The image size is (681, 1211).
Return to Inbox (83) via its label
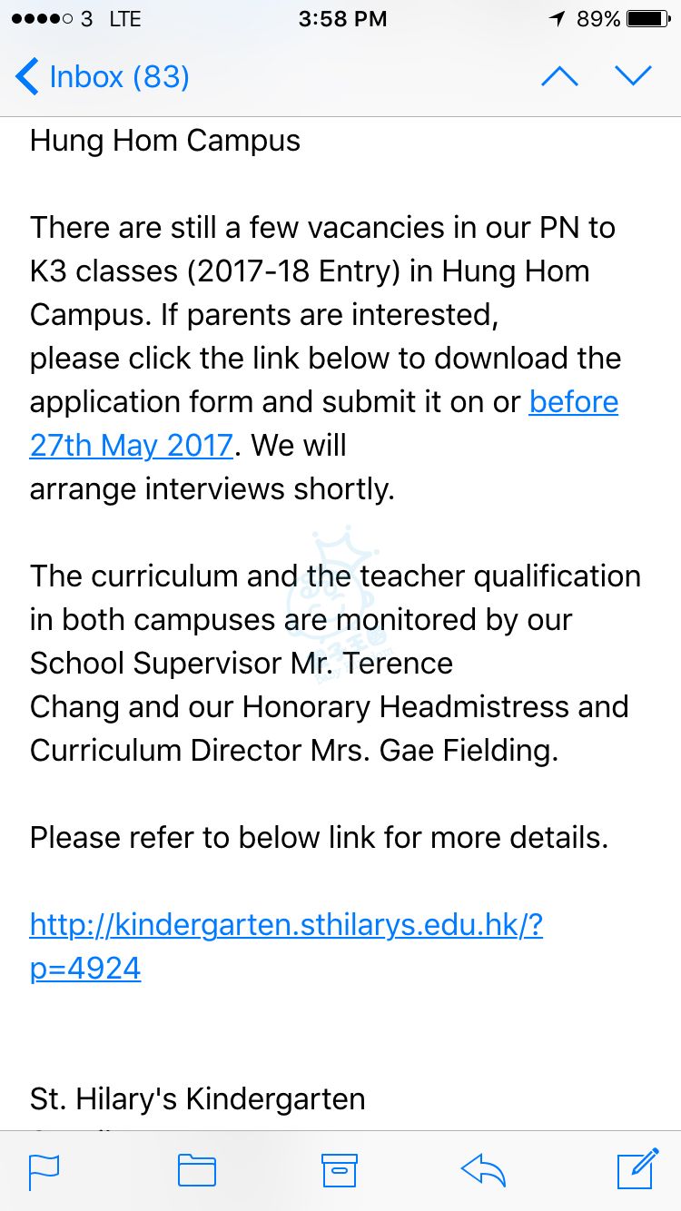(x=120, y=76)
